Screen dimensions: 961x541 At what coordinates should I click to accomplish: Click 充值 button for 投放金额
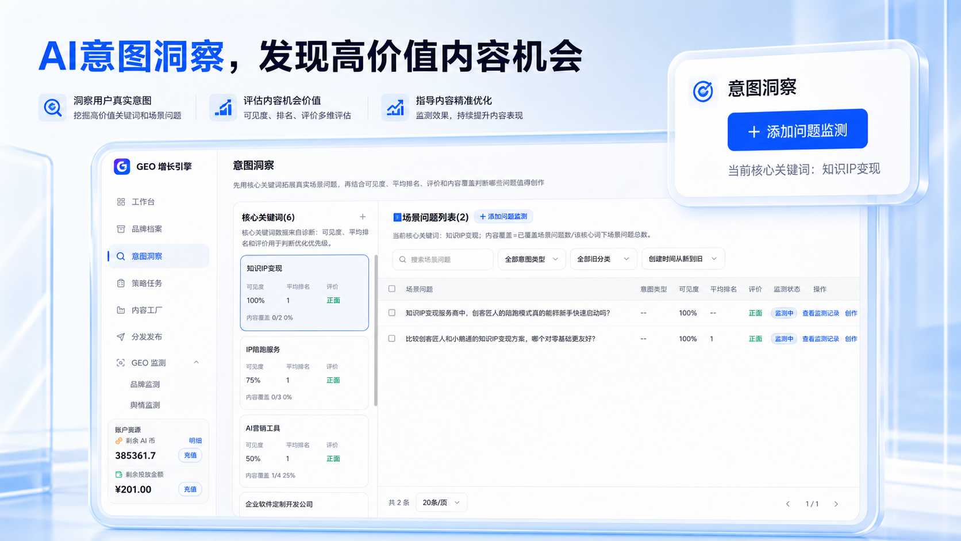[190, 489]
